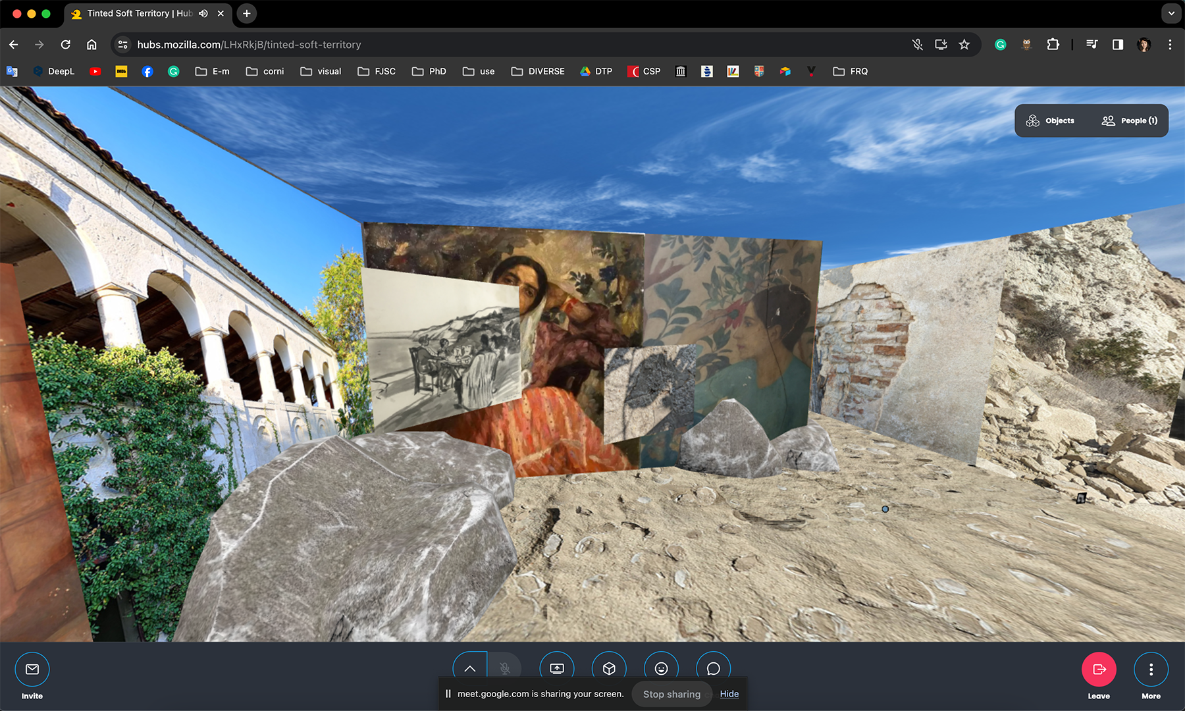The image size is (1185, 711).
Task: Go to the browser home page
Action: (x=92, y=45)
